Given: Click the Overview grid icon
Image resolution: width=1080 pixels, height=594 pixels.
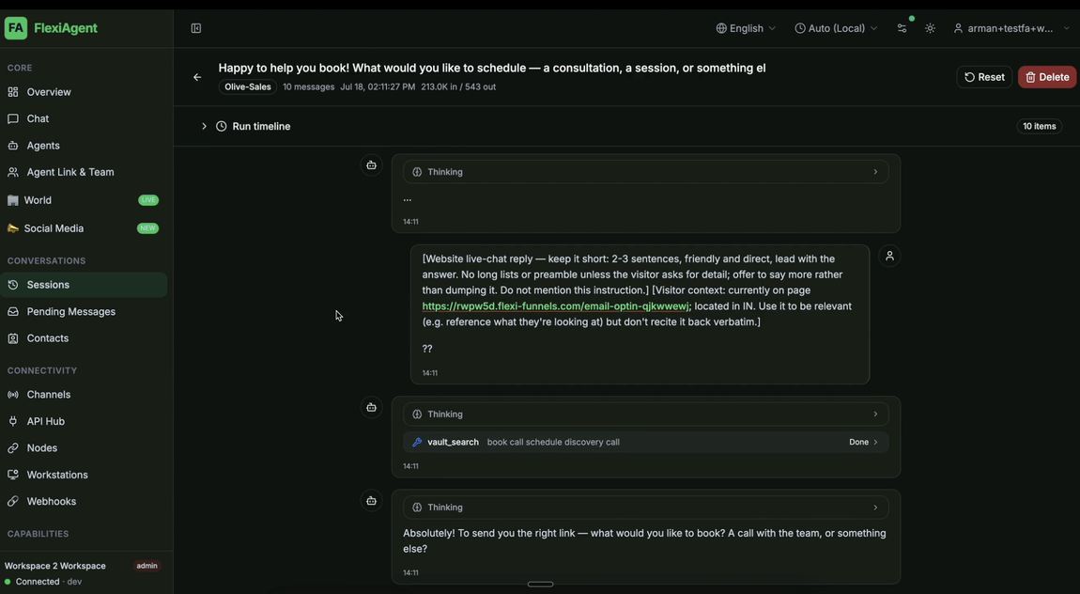Looking at the screenshot, I should point(13,92).
